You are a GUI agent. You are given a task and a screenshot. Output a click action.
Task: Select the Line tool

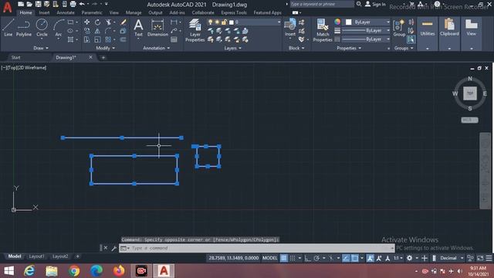coord(8,28)
